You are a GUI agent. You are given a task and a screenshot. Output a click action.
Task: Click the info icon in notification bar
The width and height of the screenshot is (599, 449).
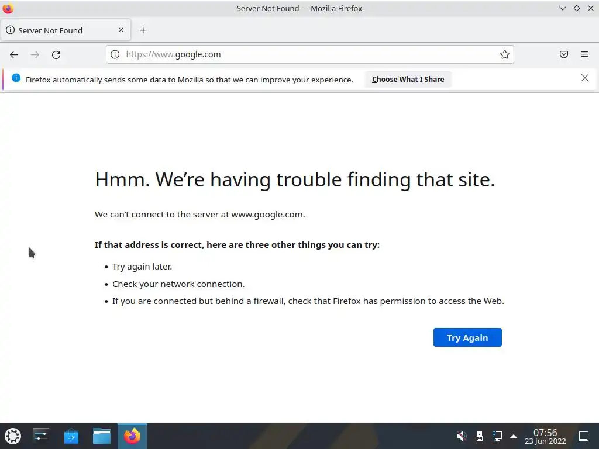pos(16,78)
